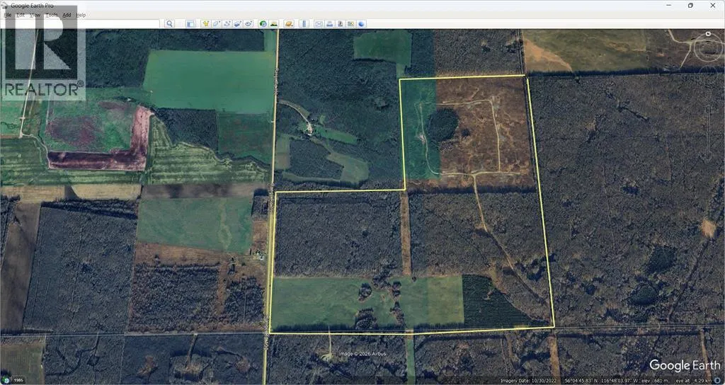Open the Tools menu
The width and height of the screenshot is (725, 385).
(x=52, y=14)
